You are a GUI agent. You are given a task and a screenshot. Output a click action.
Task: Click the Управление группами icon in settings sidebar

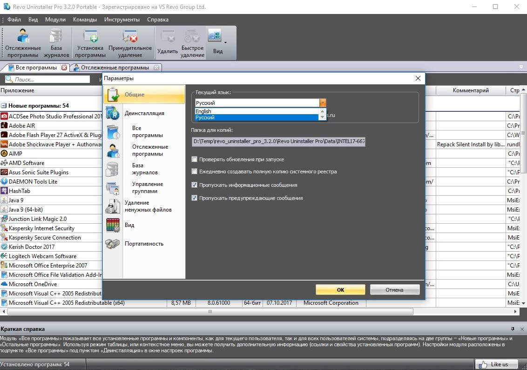coord(113,188)
